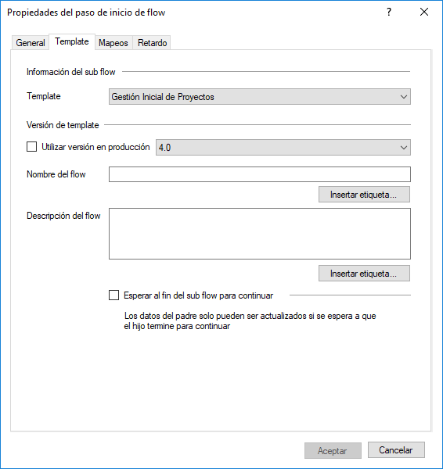This screenshot has height=469, width=443.
Task: Close the flow properties dialog
Action: click(424, 13)
